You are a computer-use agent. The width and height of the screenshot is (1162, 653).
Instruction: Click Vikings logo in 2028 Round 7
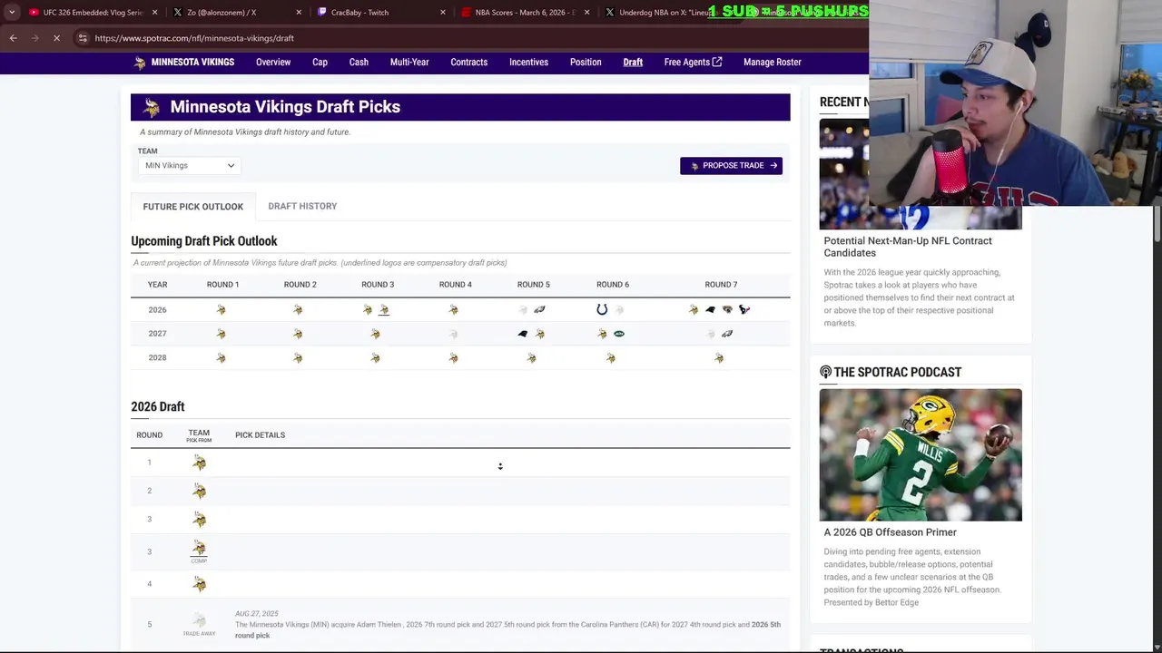coord(719,358)
